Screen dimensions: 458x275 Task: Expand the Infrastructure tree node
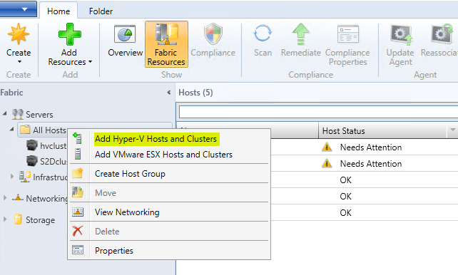click(11, 176)
